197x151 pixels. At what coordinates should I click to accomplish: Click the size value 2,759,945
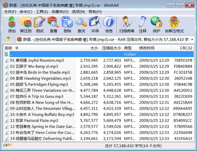tap(89, 60)
